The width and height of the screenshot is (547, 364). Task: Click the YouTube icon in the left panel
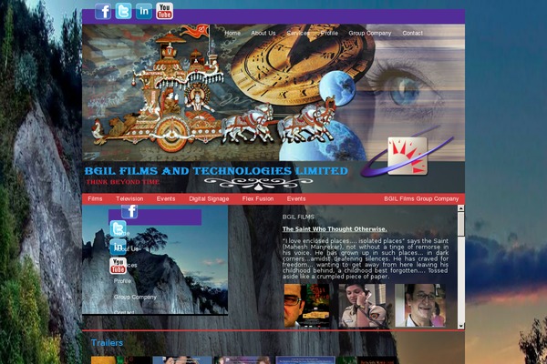coord(118,266)
